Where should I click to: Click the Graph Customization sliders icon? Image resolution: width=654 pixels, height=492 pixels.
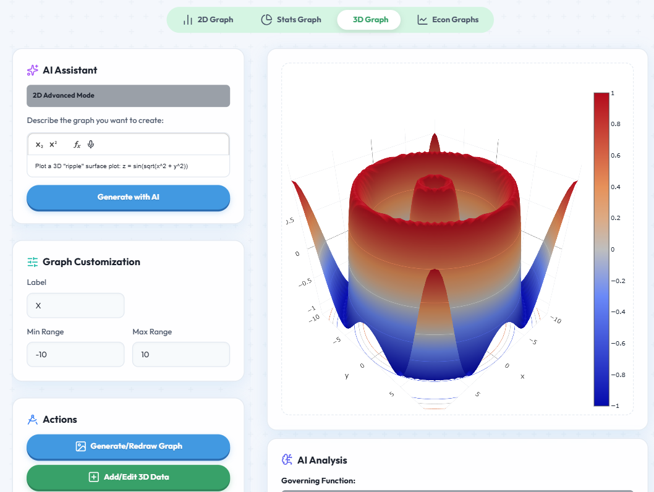[32, 261]
